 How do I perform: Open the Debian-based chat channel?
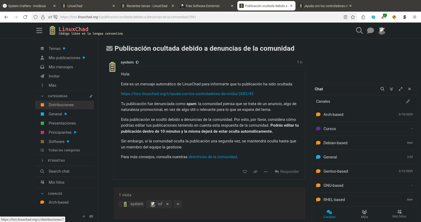364,143
